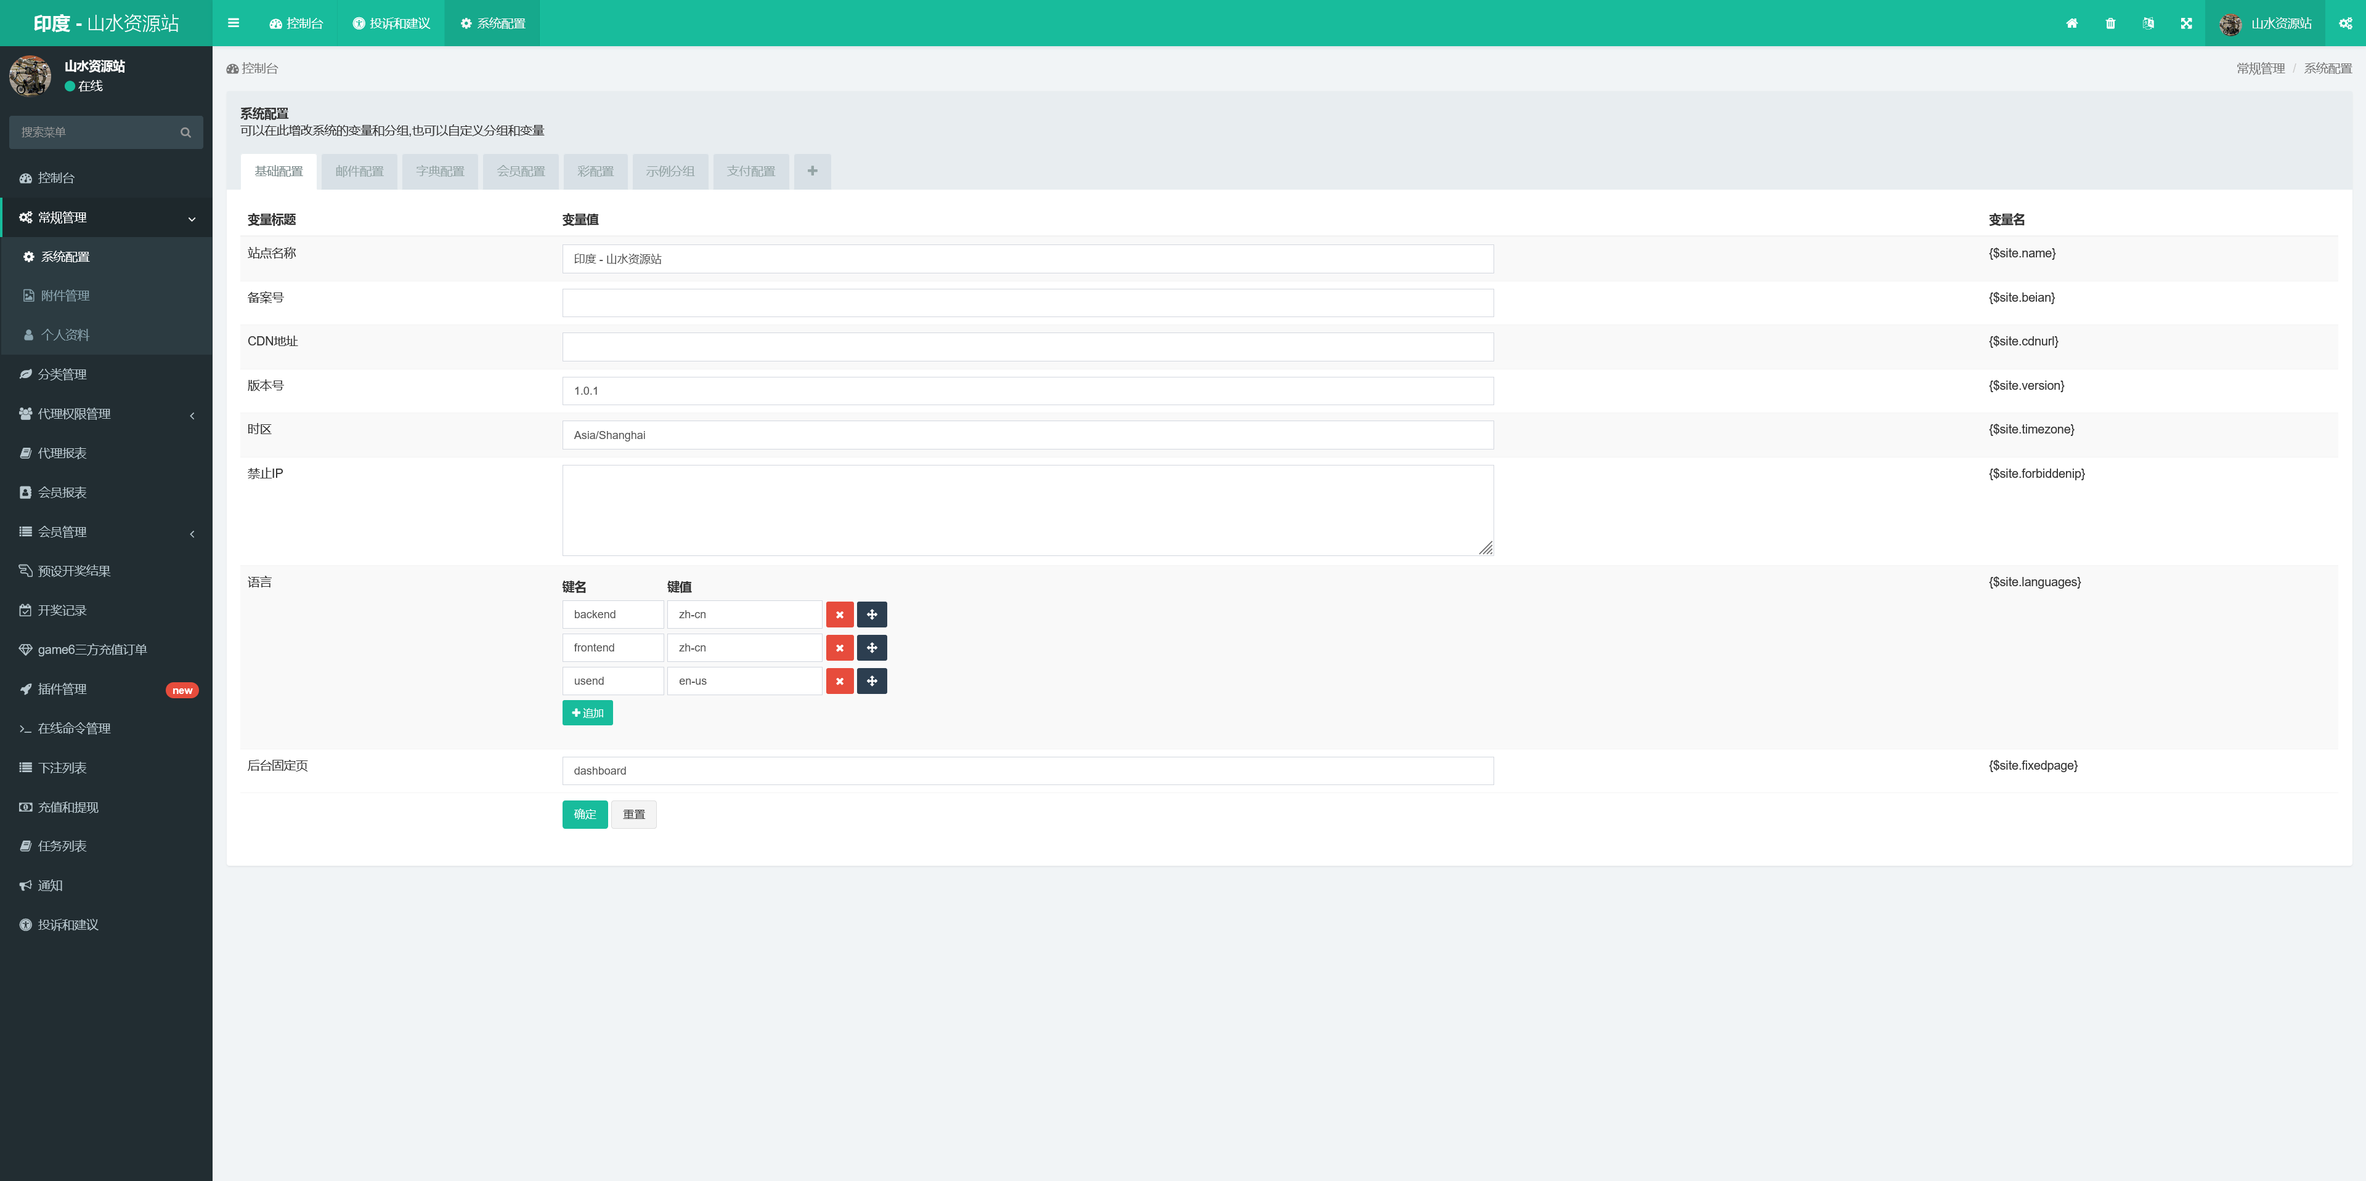Add a new config group plus tab

812,172
